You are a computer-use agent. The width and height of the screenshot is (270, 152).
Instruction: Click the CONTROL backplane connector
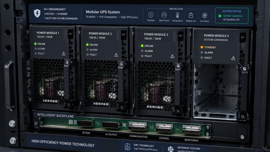coord(164,128)
